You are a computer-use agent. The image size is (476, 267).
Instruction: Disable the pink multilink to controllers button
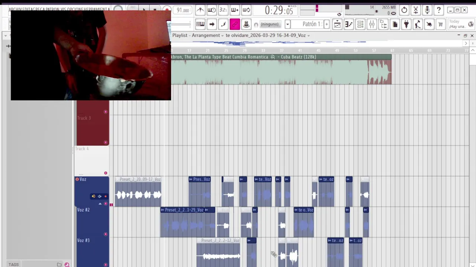tap(235, 24)
